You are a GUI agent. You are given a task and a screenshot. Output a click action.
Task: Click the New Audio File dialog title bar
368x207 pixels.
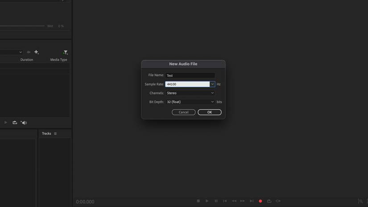click(x=183, y=64)
